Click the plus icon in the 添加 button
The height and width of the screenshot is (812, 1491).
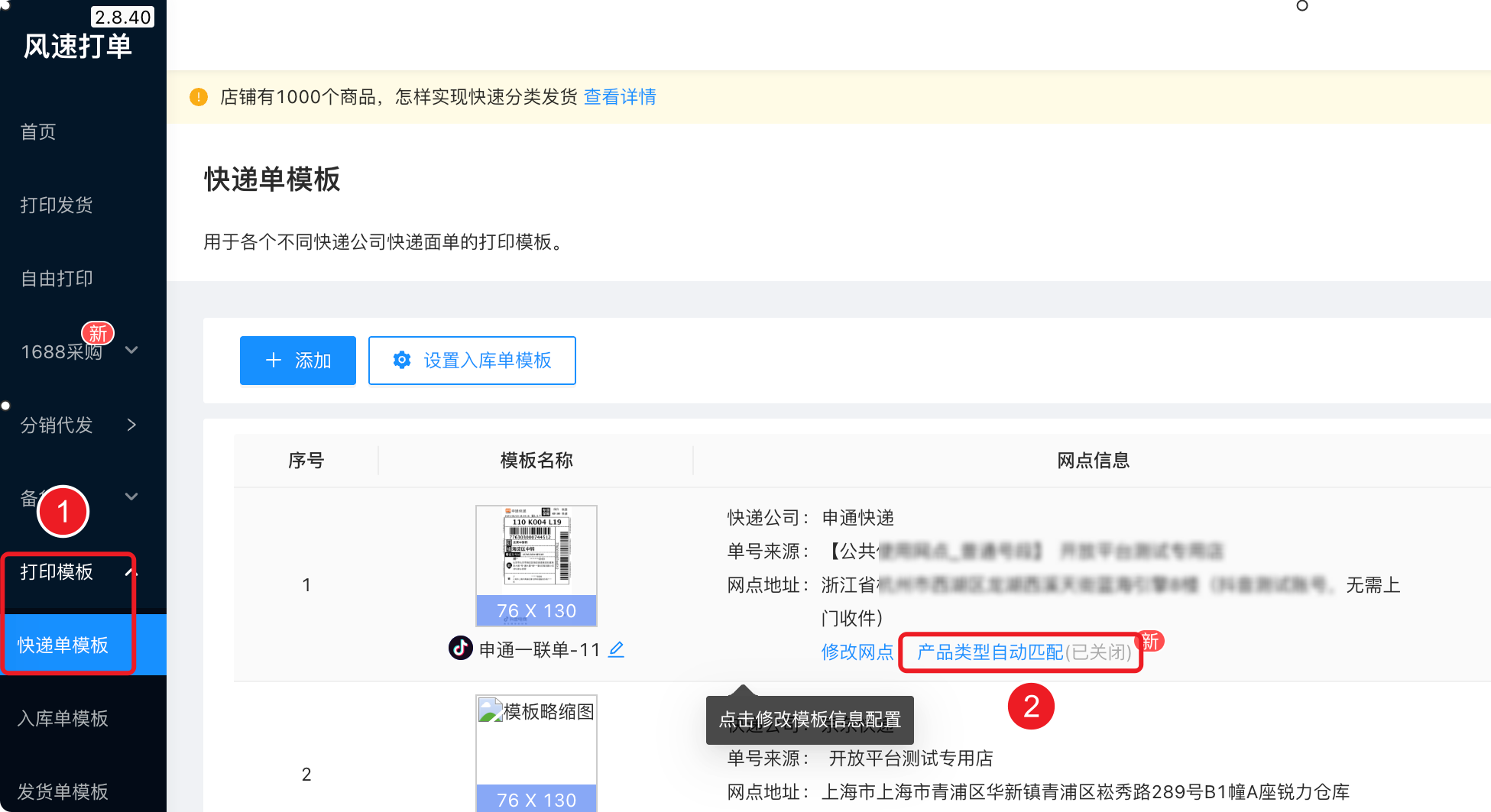[x=274, y=360]
